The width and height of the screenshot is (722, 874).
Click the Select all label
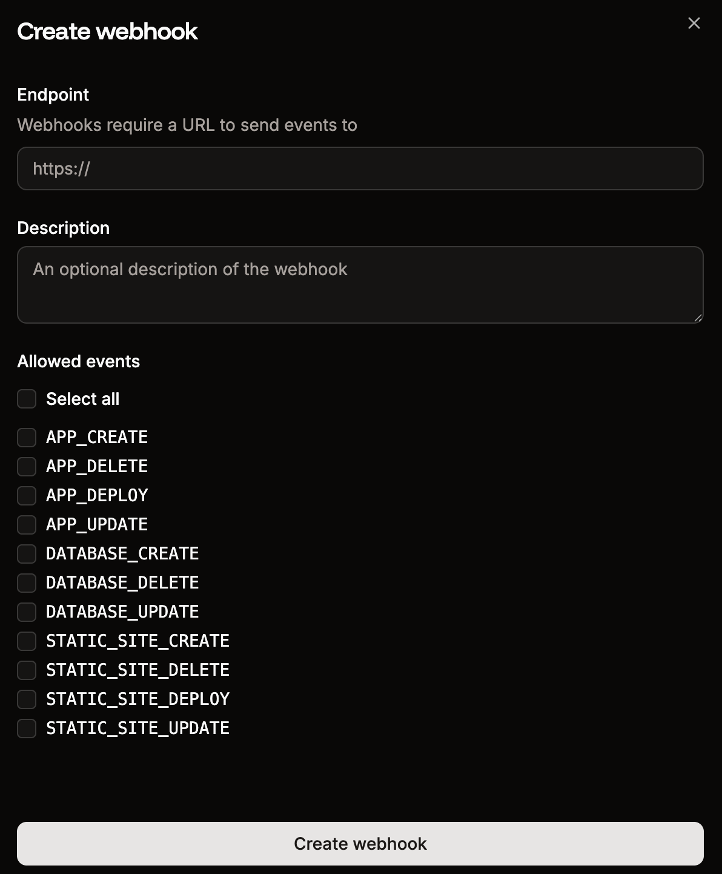click(83, 399)
